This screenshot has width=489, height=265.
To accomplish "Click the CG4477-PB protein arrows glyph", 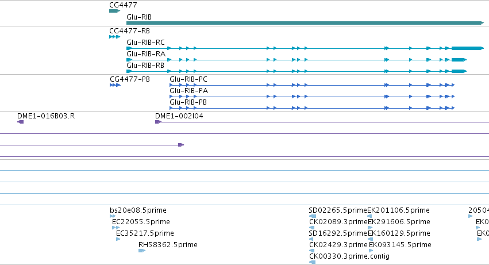I will 115,85.
